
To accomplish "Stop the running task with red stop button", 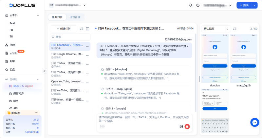I will tap(187, 126).
